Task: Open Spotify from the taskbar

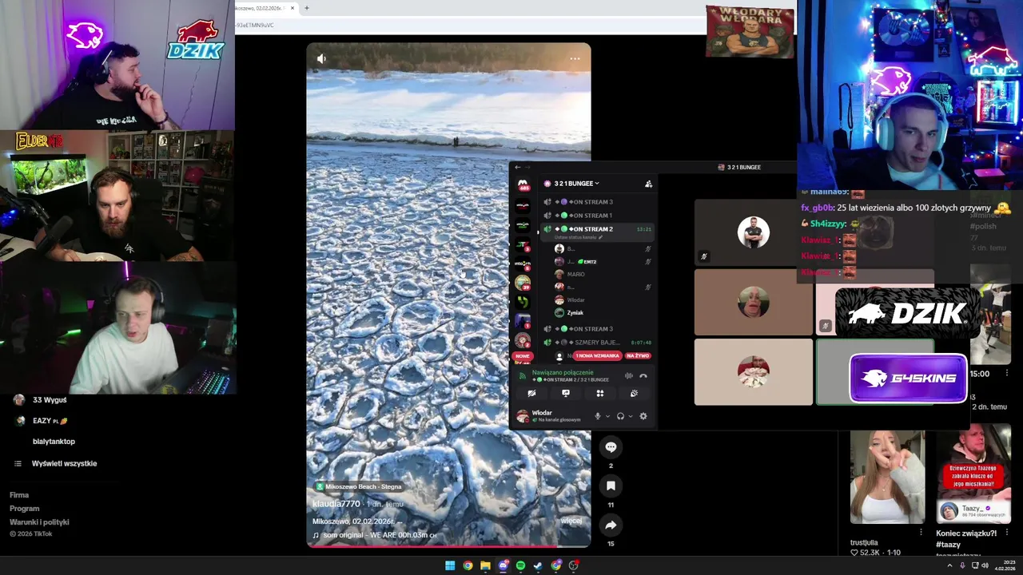Action: pyautogui.click(x=520, y=565)
